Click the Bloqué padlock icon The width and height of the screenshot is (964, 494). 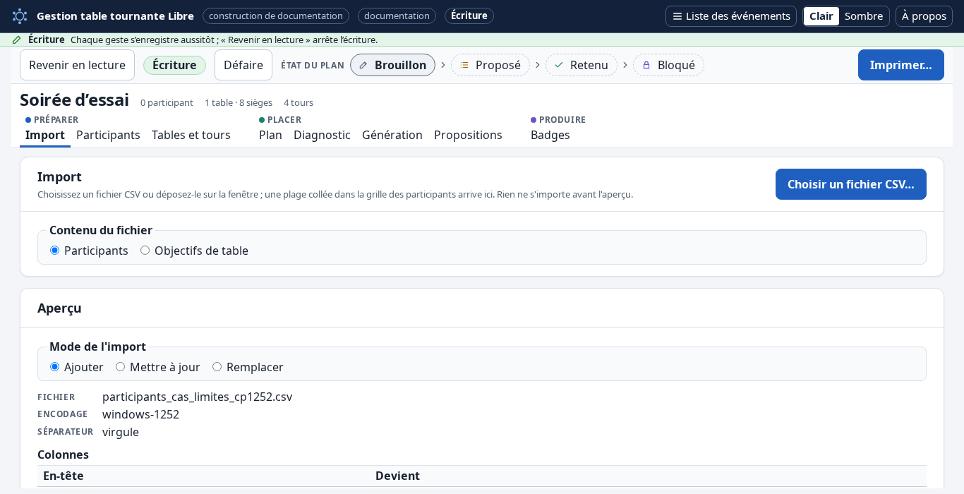(646, 65)
